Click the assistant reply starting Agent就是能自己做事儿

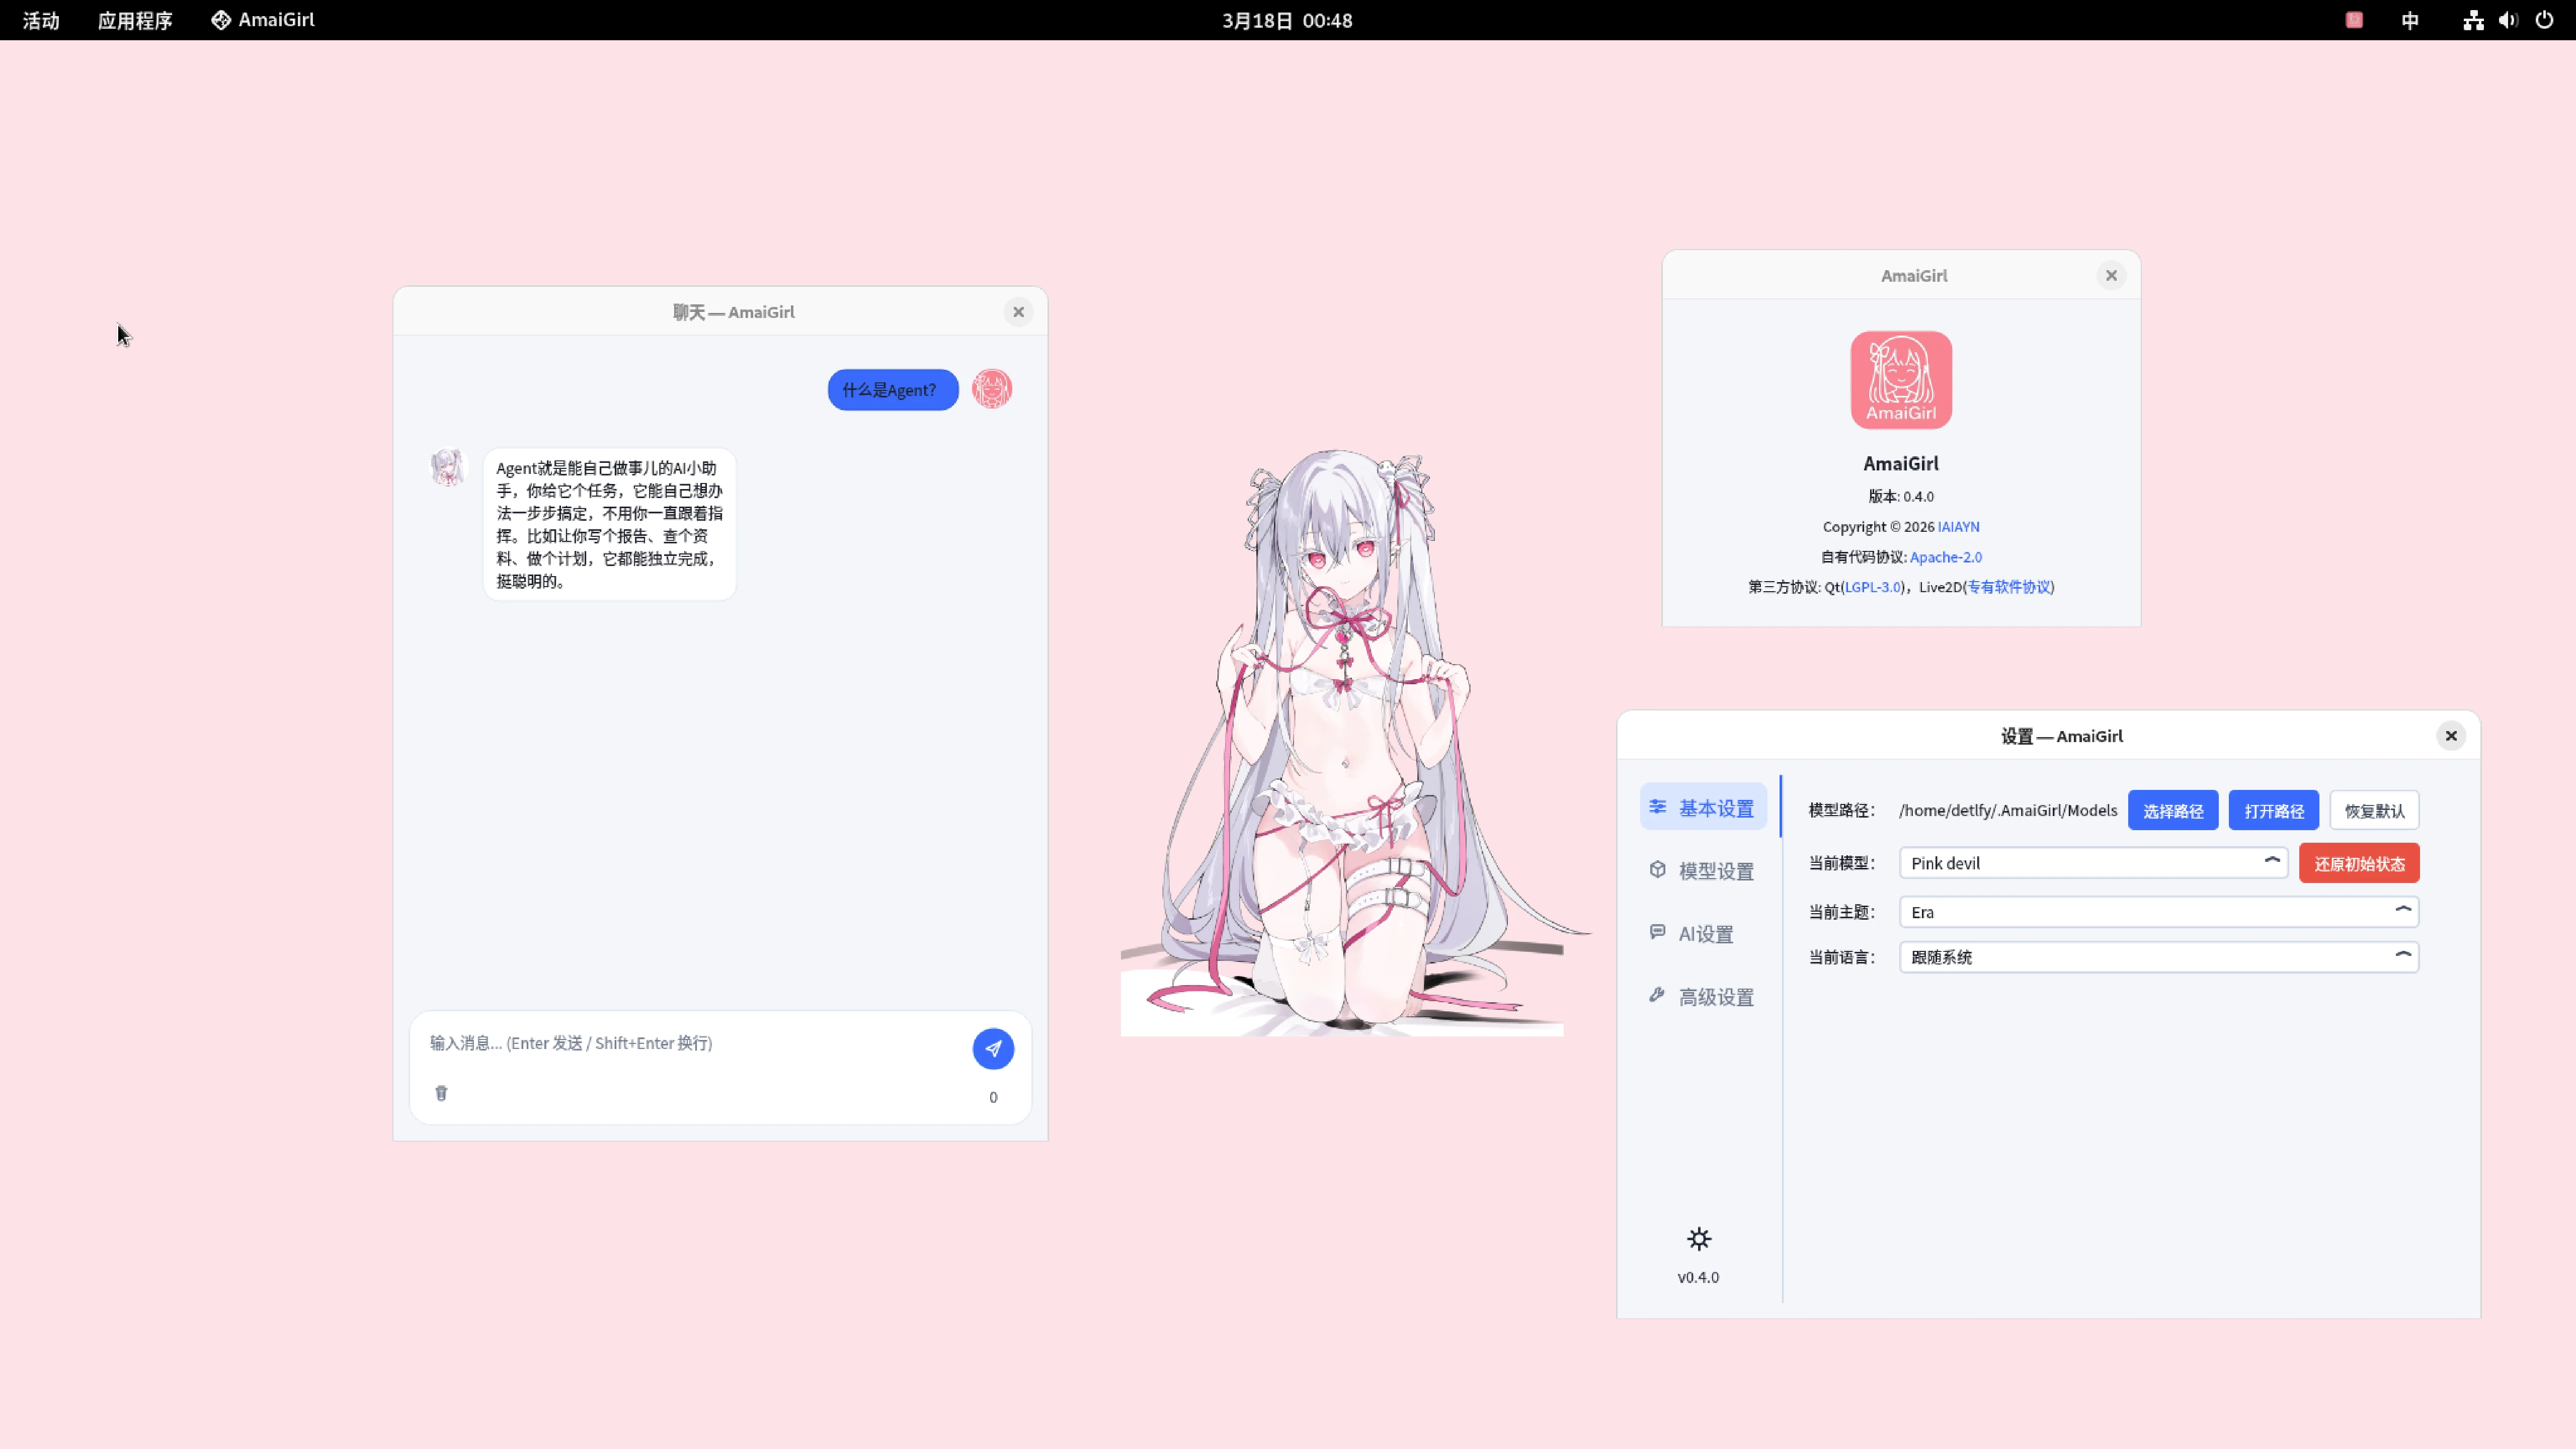coord(609,524)
